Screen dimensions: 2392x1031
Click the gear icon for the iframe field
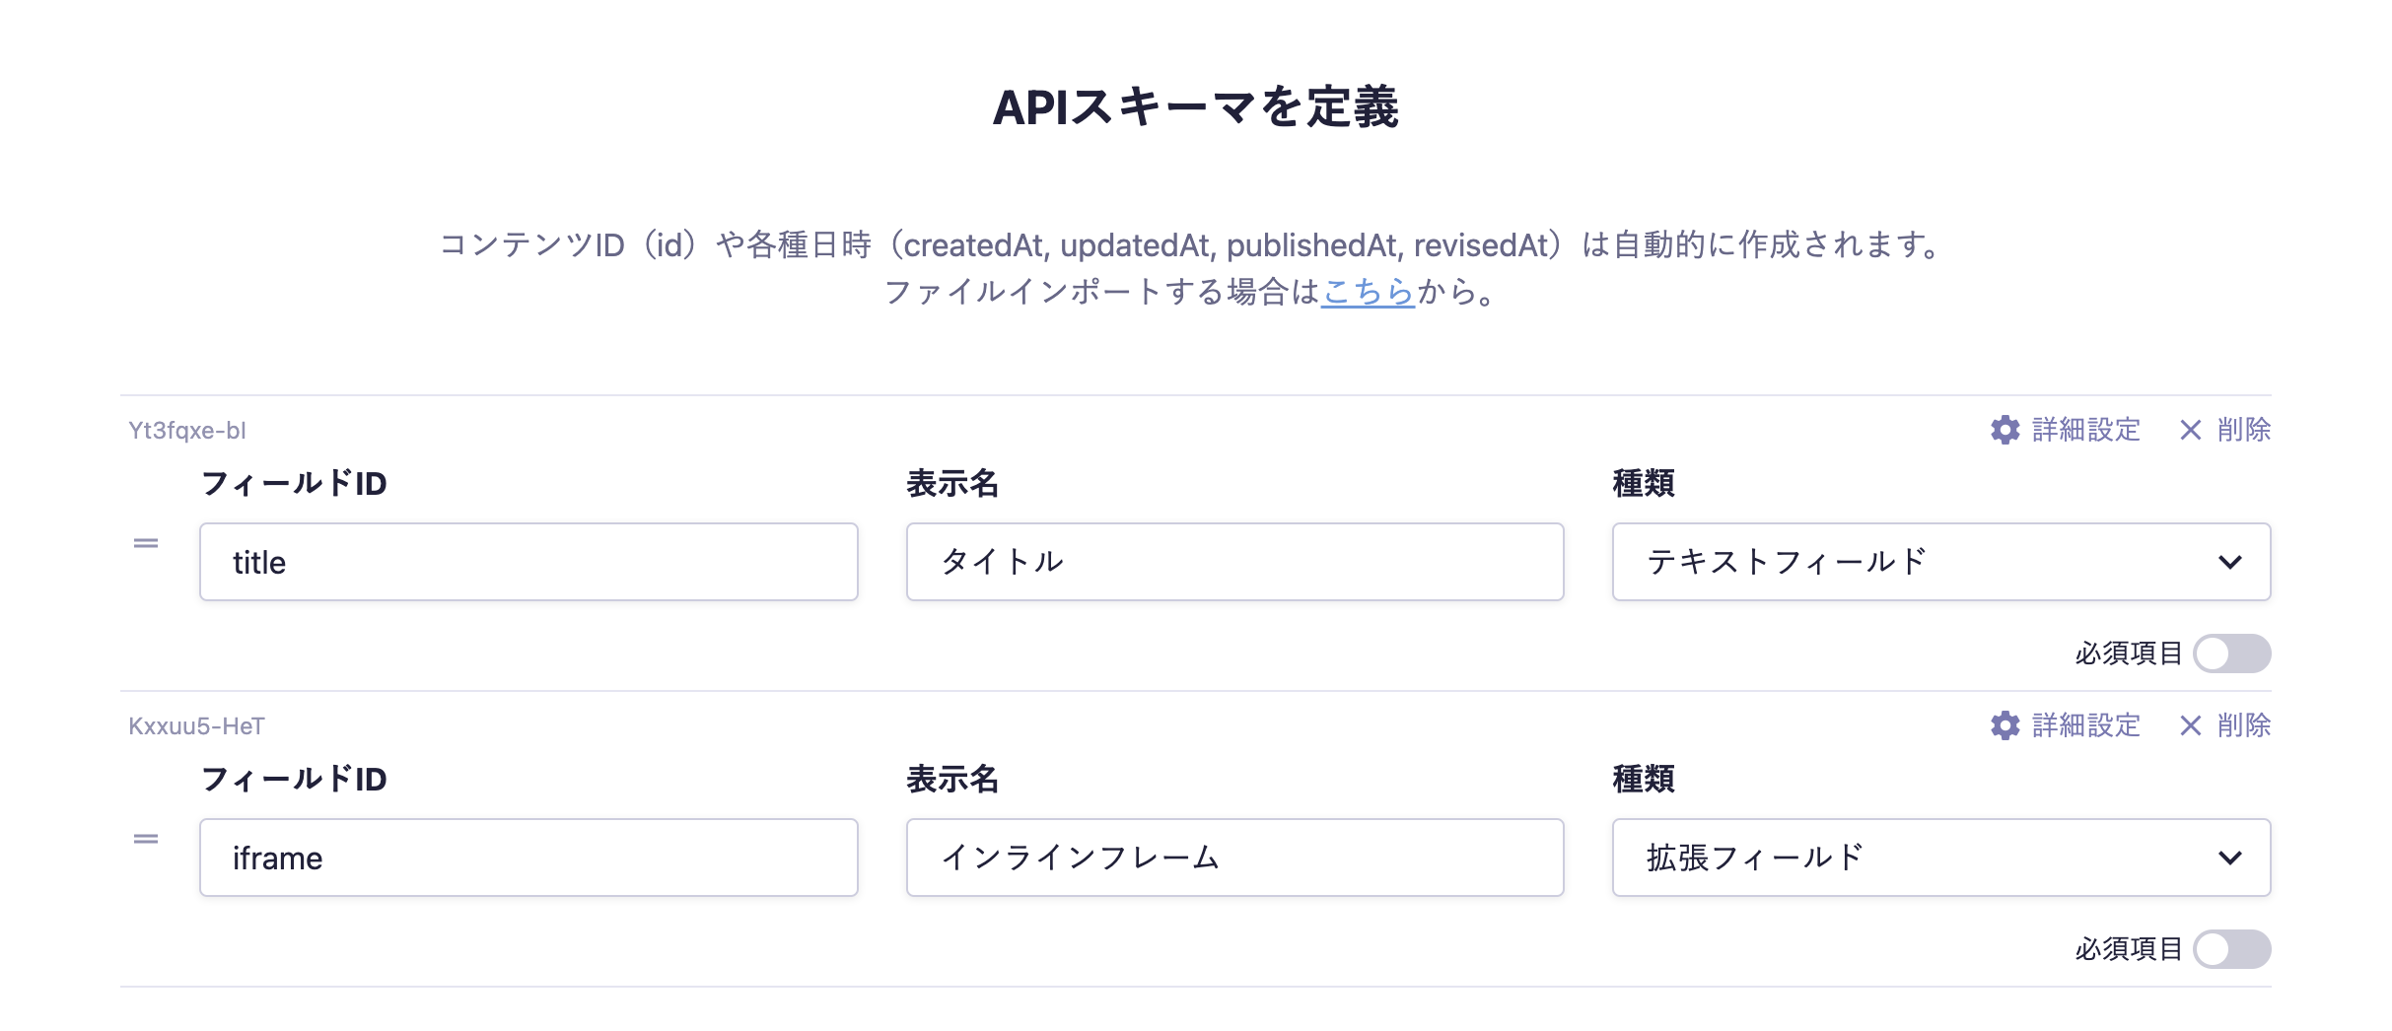pos(2005,725)
